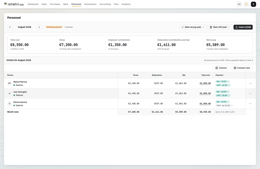
Task: Click the Payment column header
Action: click(x=219, y=75)
